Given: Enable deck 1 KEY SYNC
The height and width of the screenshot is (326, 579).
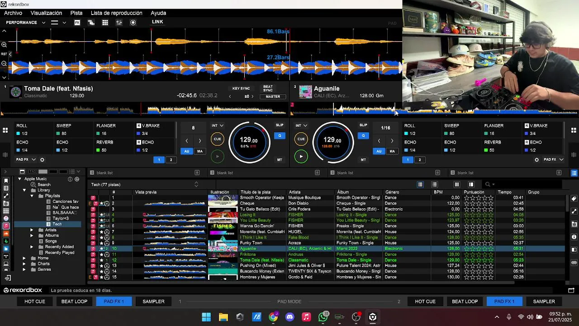Looking at the screenshot, I should click(x=241, y=89).
